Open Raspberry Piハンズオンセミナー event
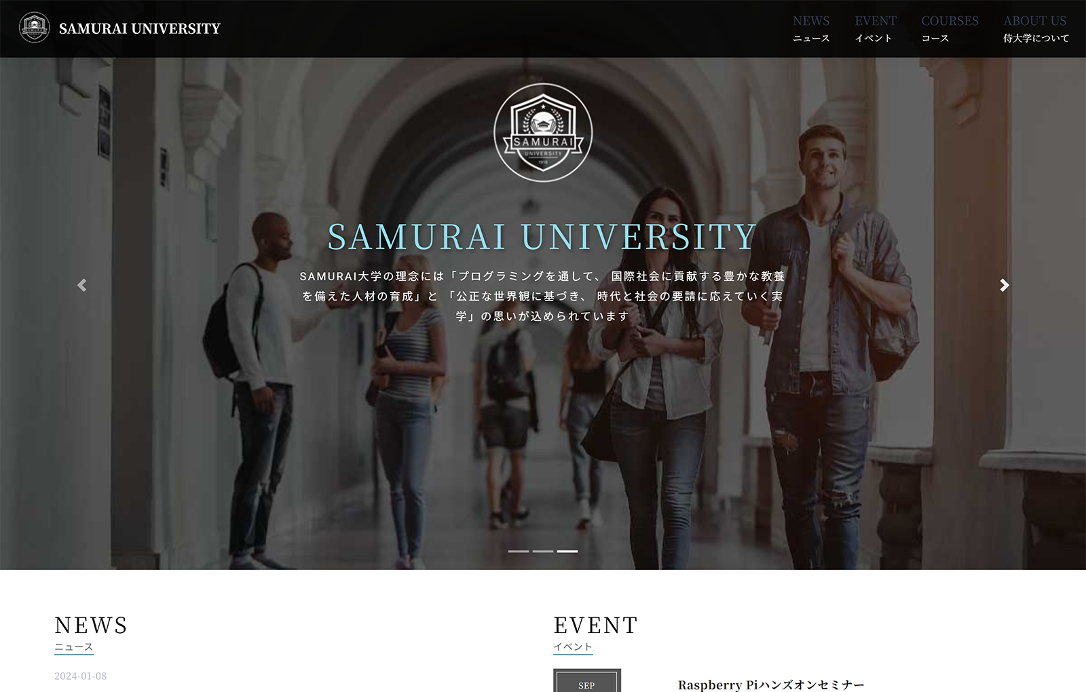 point(771,685)
